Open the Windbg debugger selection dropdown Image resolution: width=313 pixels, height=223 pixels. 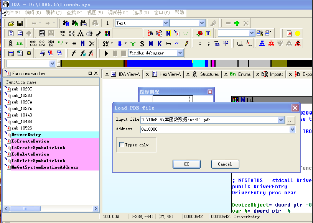(180, 53)
